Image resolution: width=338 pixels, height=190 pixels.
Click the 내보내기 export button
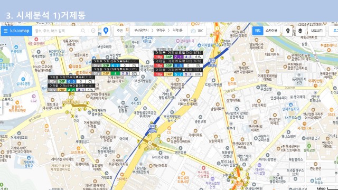pyautogui.click(x=316, y=31)
